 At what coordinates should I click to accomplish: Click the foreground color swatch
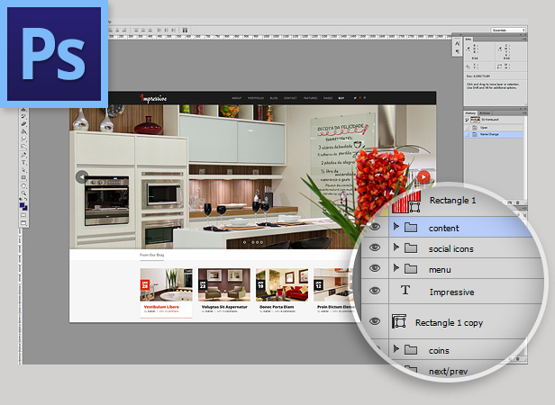pyautogui.click(x=23, y=204)
